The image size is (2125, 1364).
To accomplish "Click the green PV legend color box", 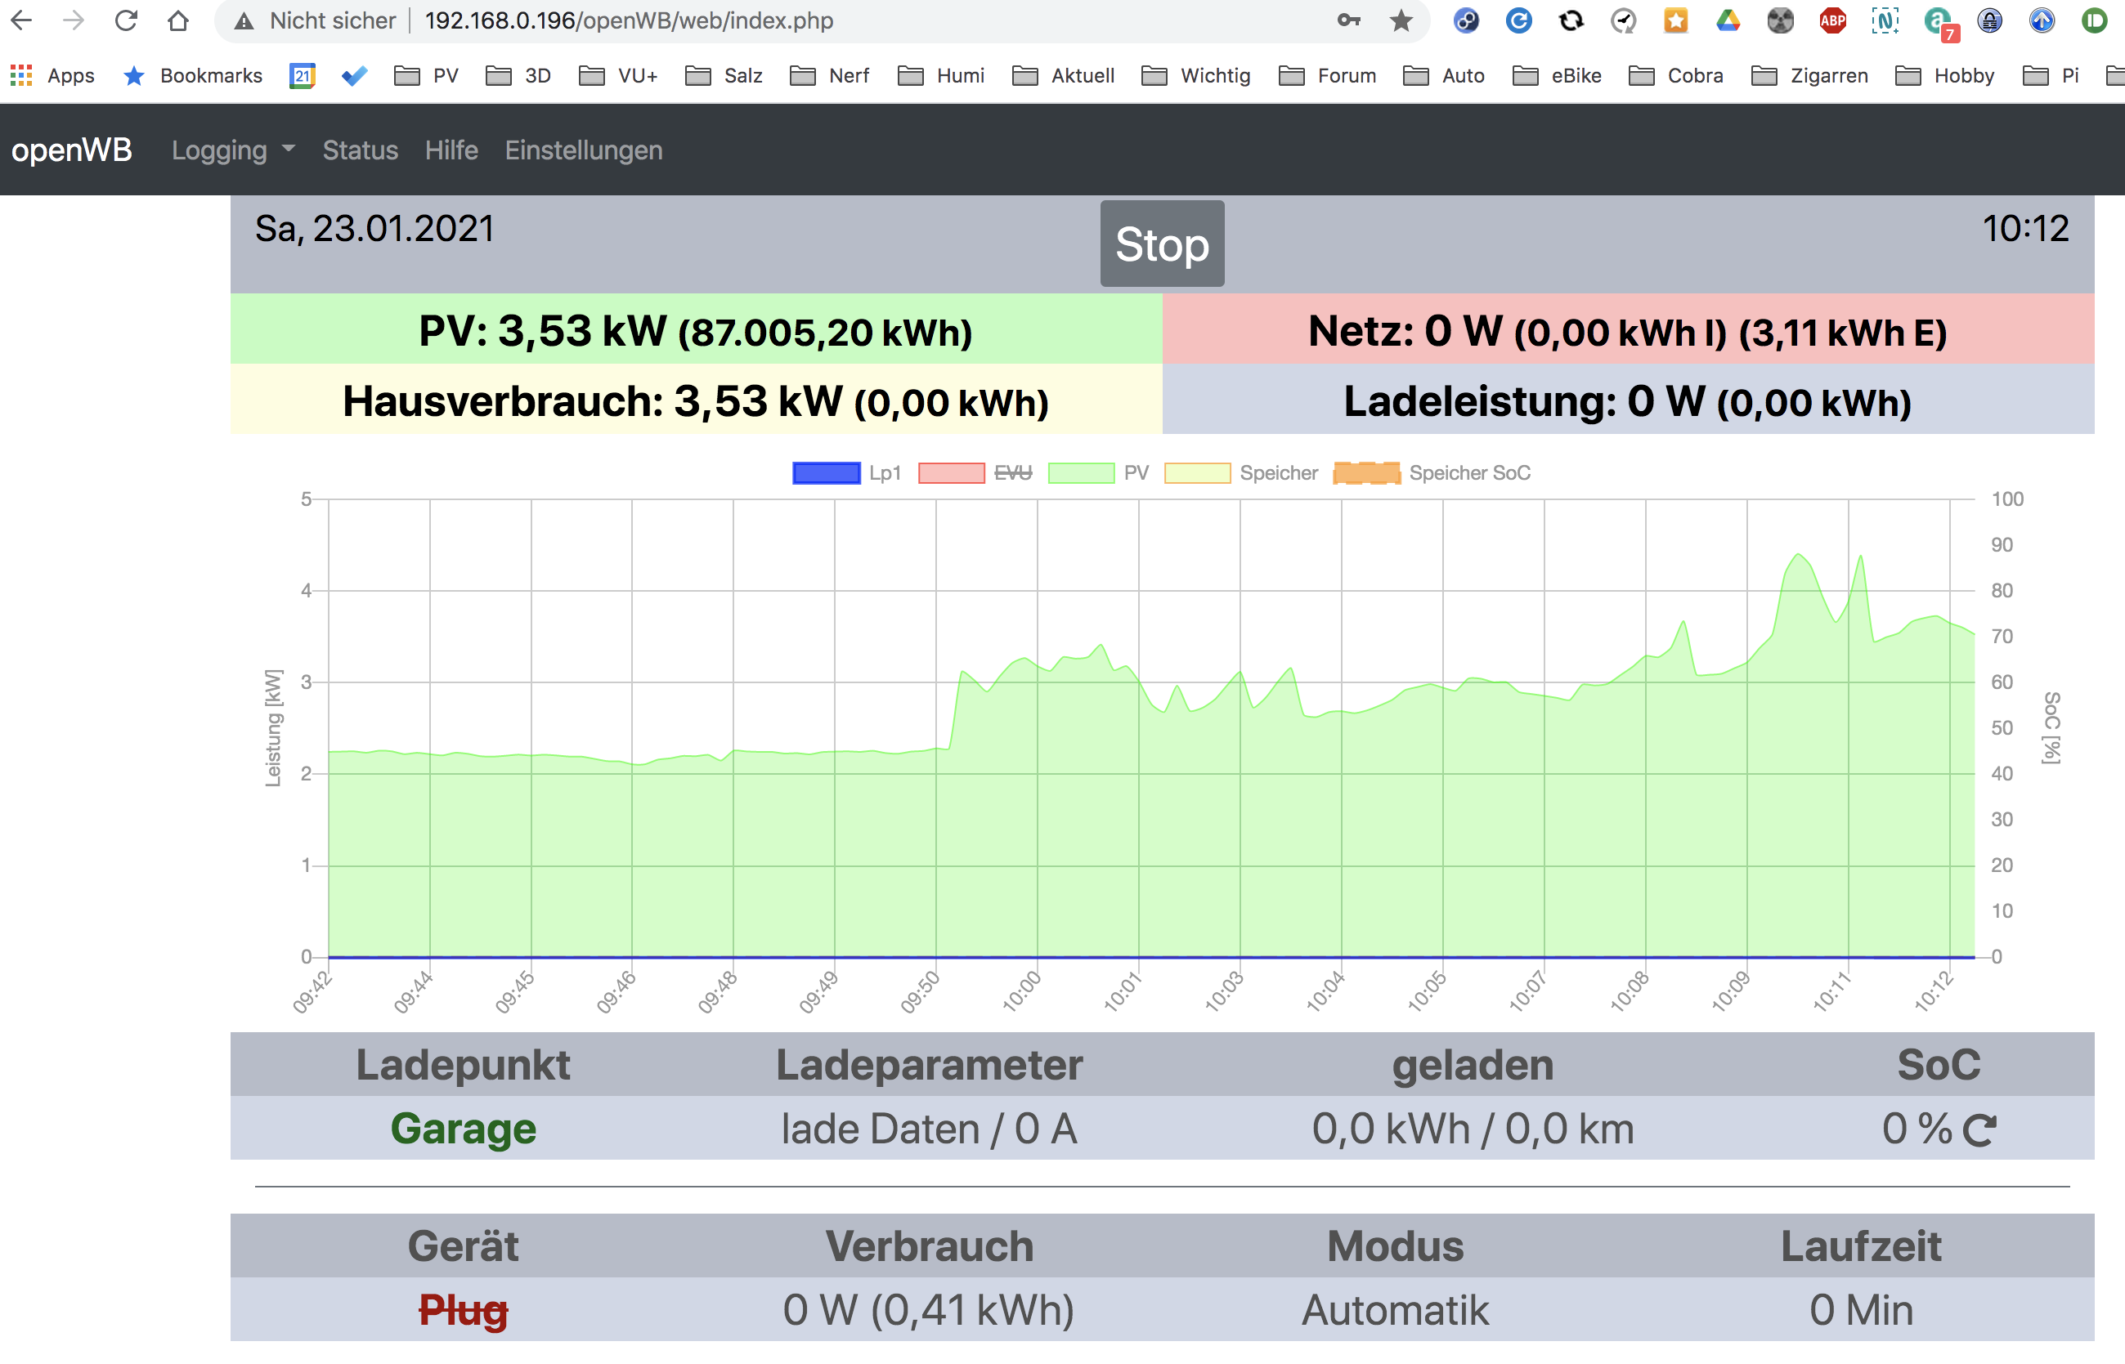I will [1080, 473].
